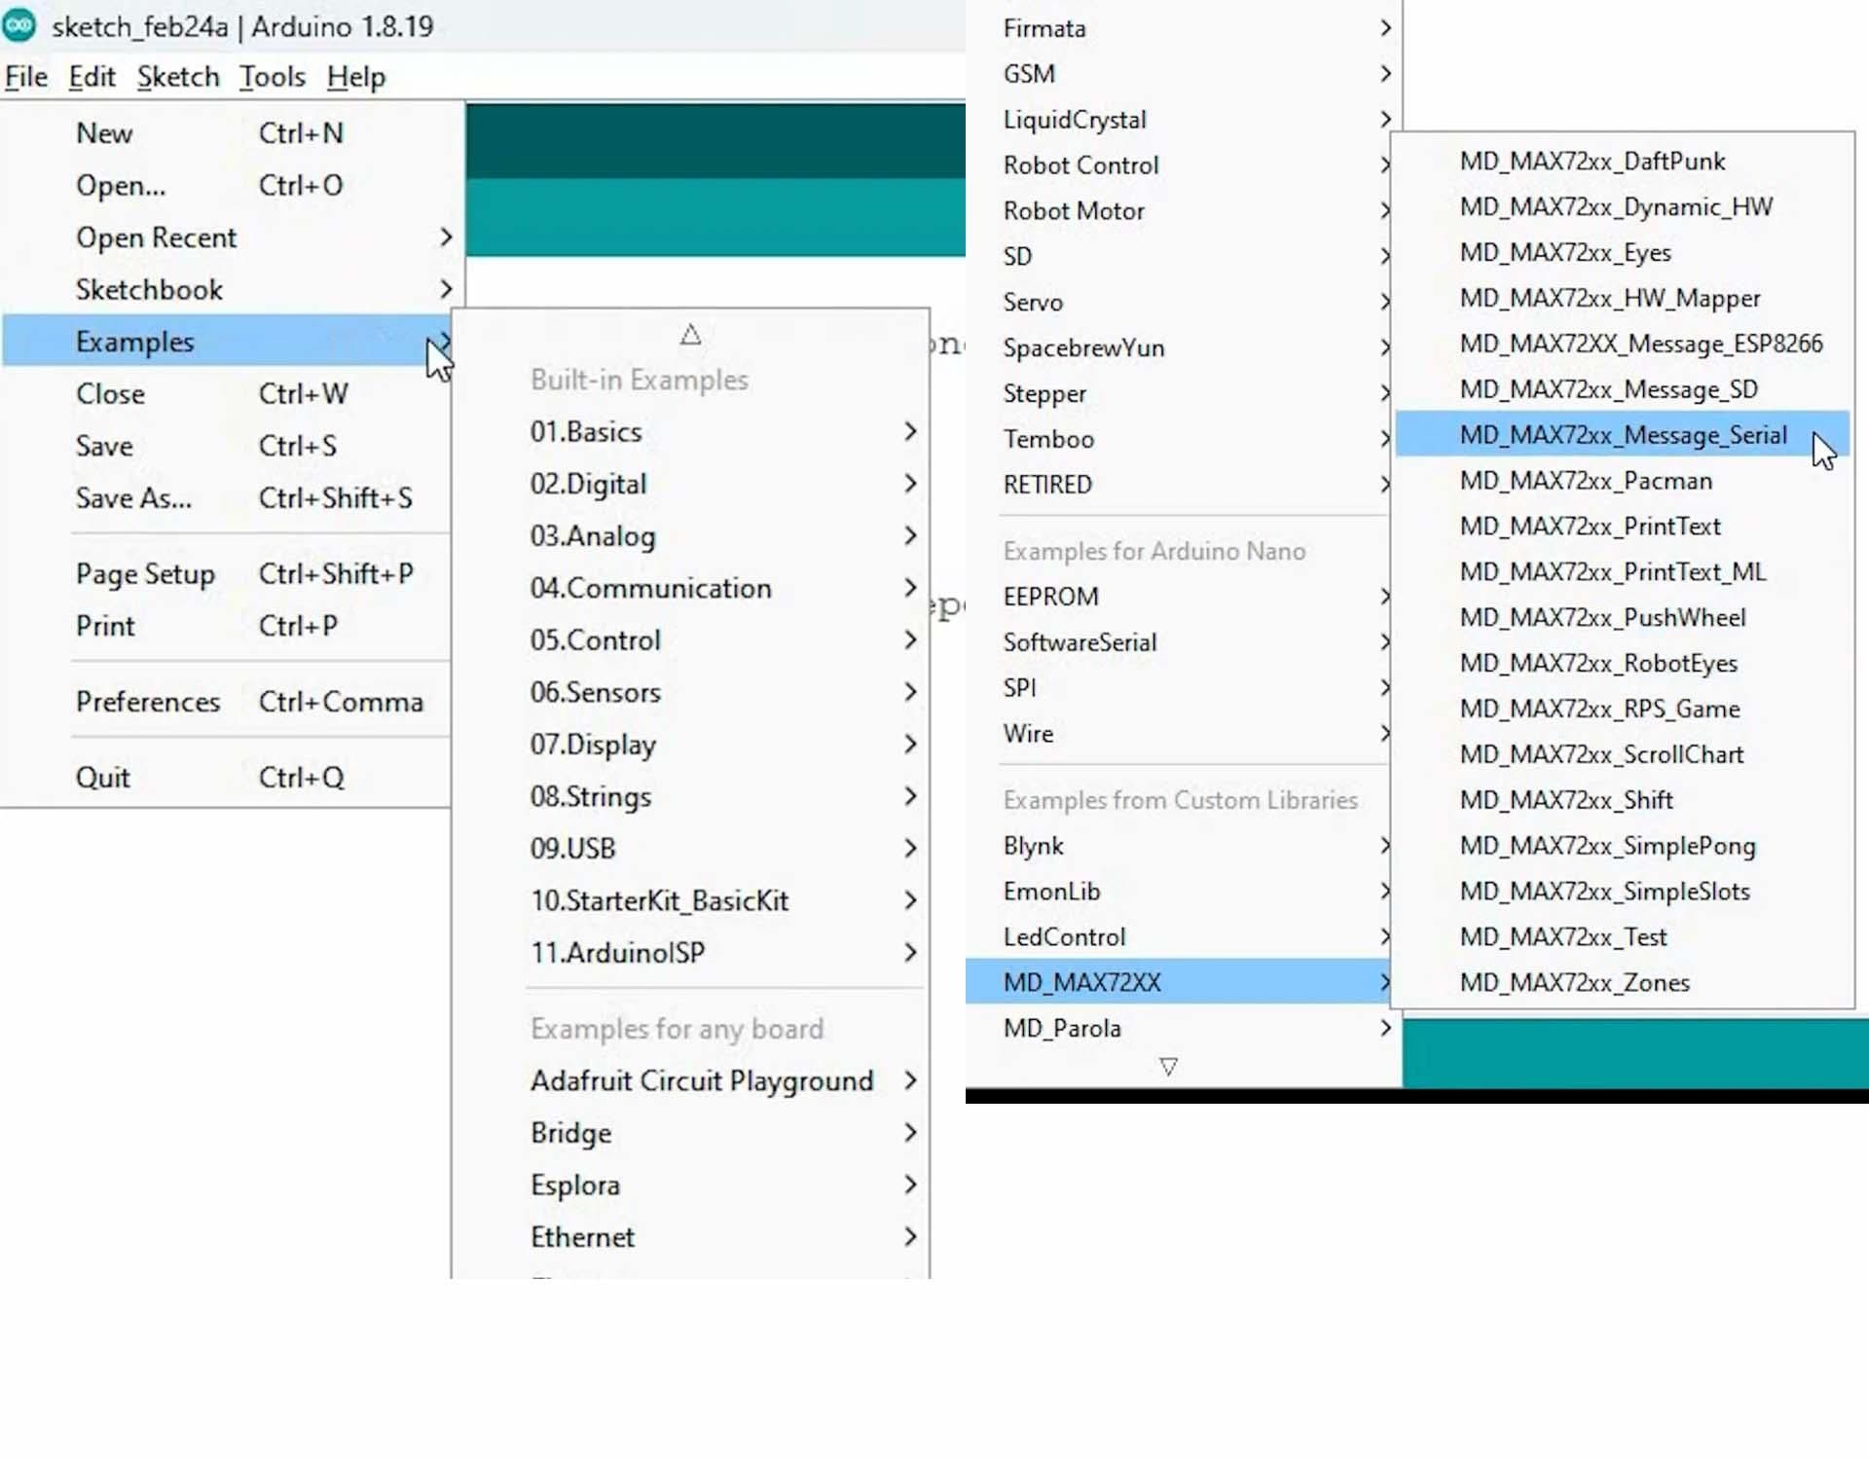Open the Blynk examples submenu
The width and height of the screenshot is (1869, 1460).
(x=1180, y=846)
